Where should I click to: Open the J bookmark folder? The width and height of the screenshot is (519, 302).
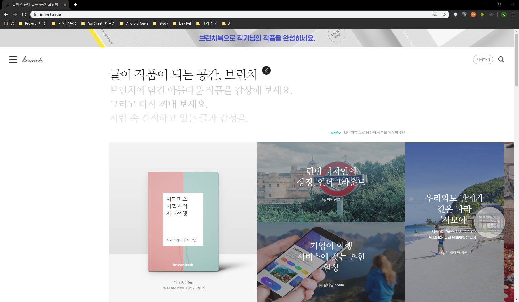pyautogui.click(x=226, y=23)
